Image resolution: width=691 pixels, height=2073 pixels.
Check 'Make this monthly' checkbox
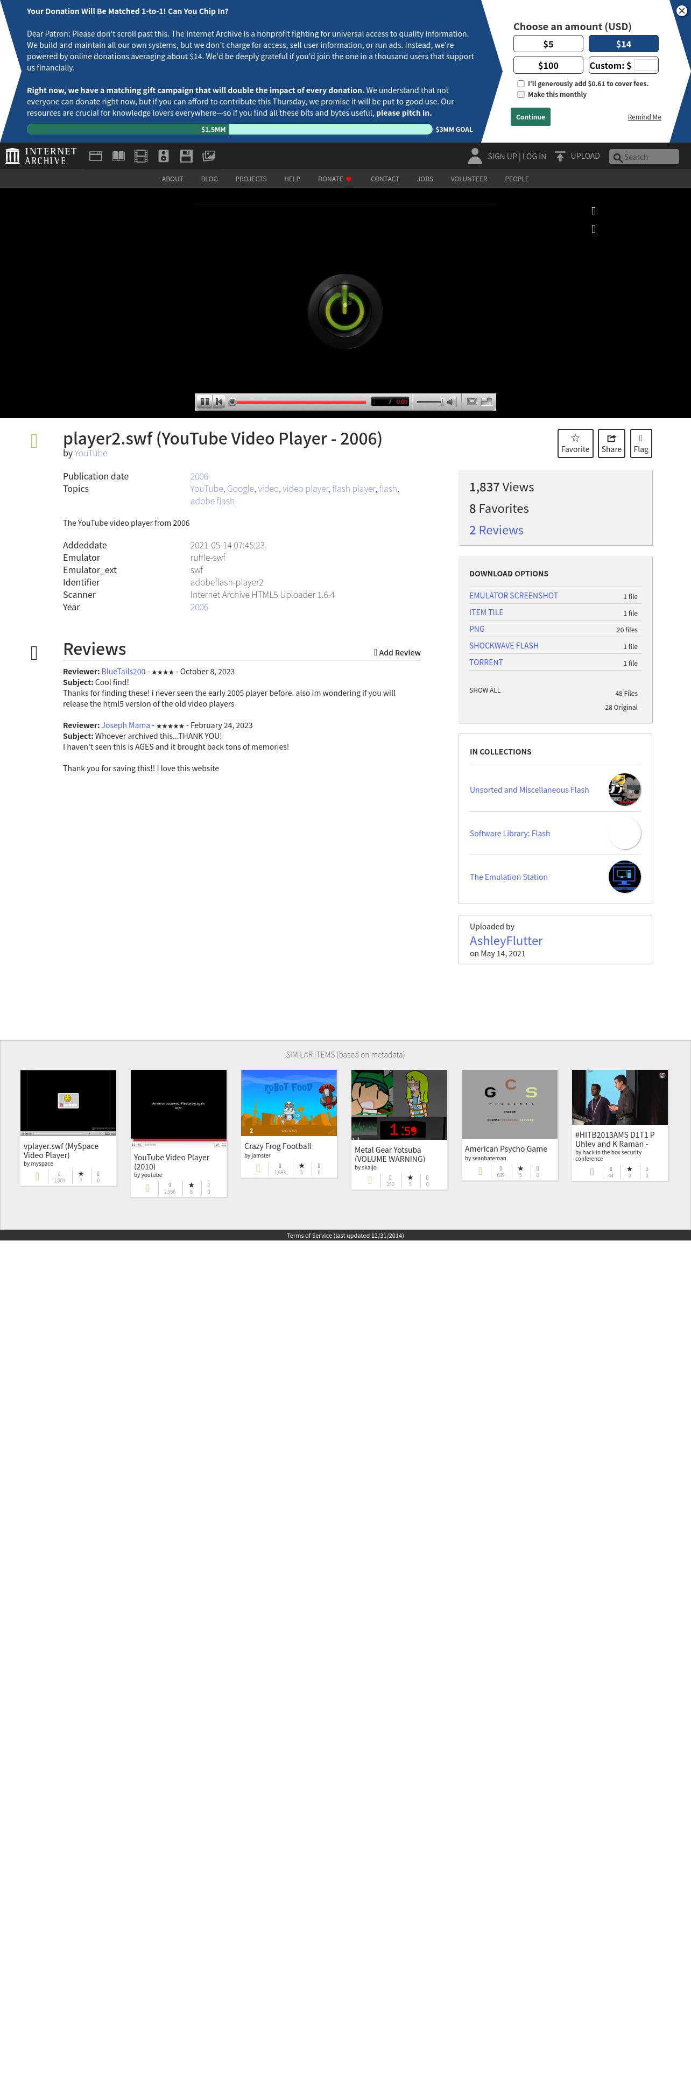point(520,95)
